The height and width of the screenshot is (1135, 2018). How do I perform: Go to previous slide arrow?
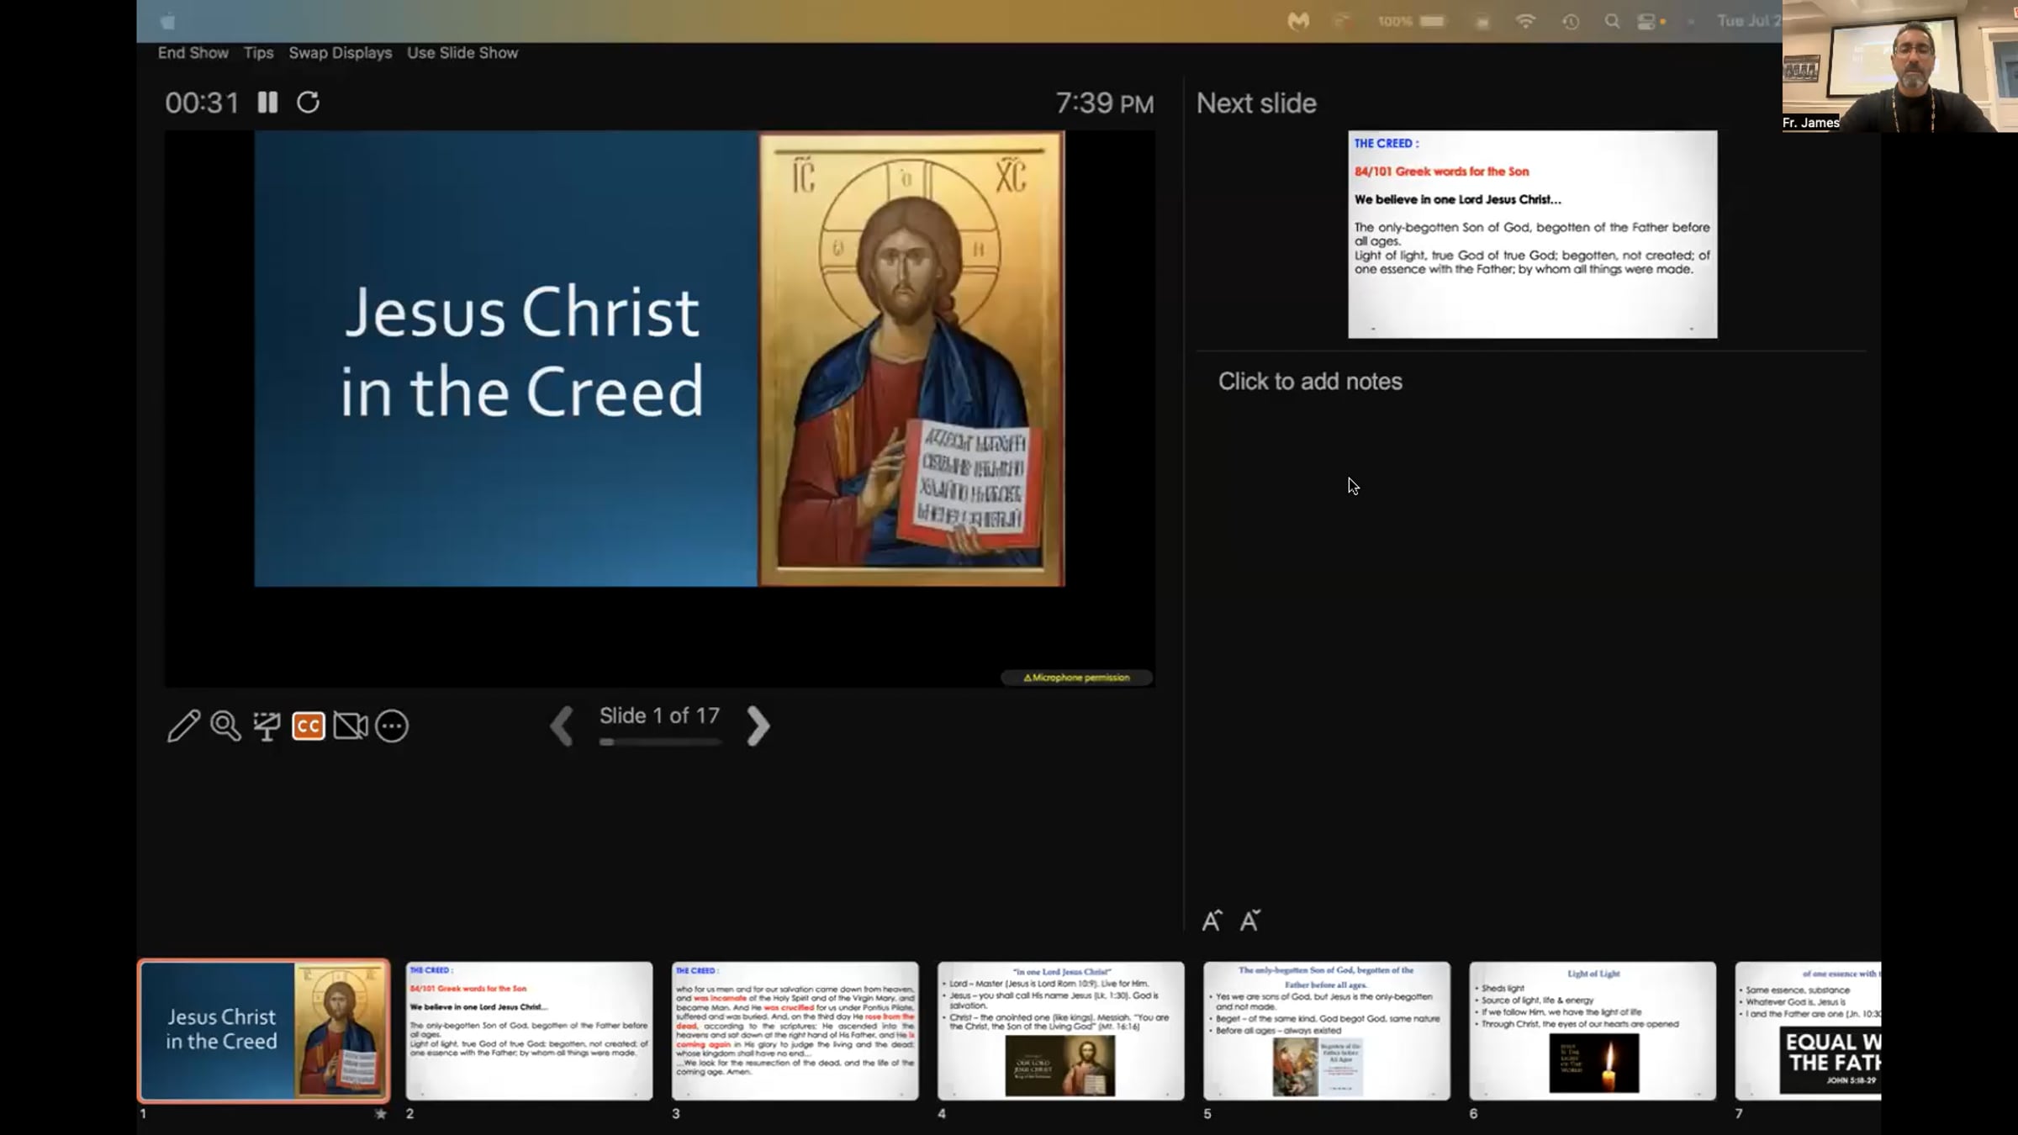(562, 726)
